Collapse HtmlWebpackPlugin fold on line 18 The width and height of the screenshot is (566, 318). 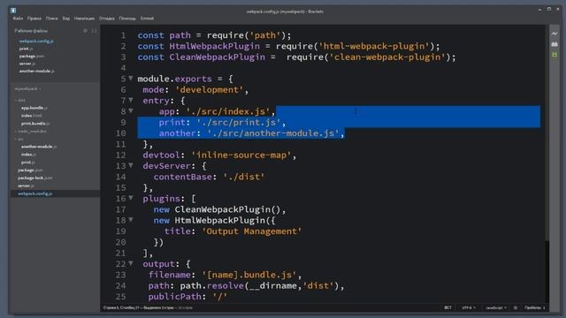(x=131, y=220)
